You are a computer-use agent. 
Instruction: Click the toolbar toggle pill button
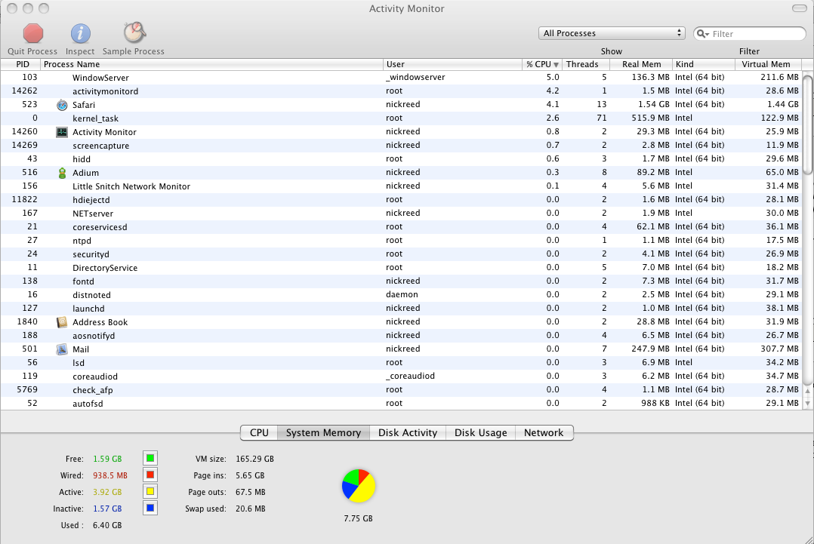799,8
